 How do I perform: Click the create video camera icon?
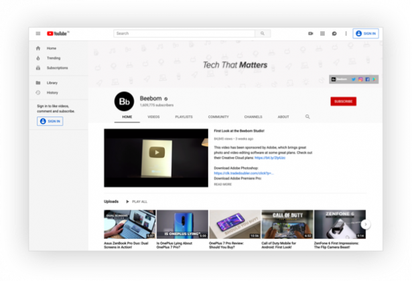click(x=311, y=33)
